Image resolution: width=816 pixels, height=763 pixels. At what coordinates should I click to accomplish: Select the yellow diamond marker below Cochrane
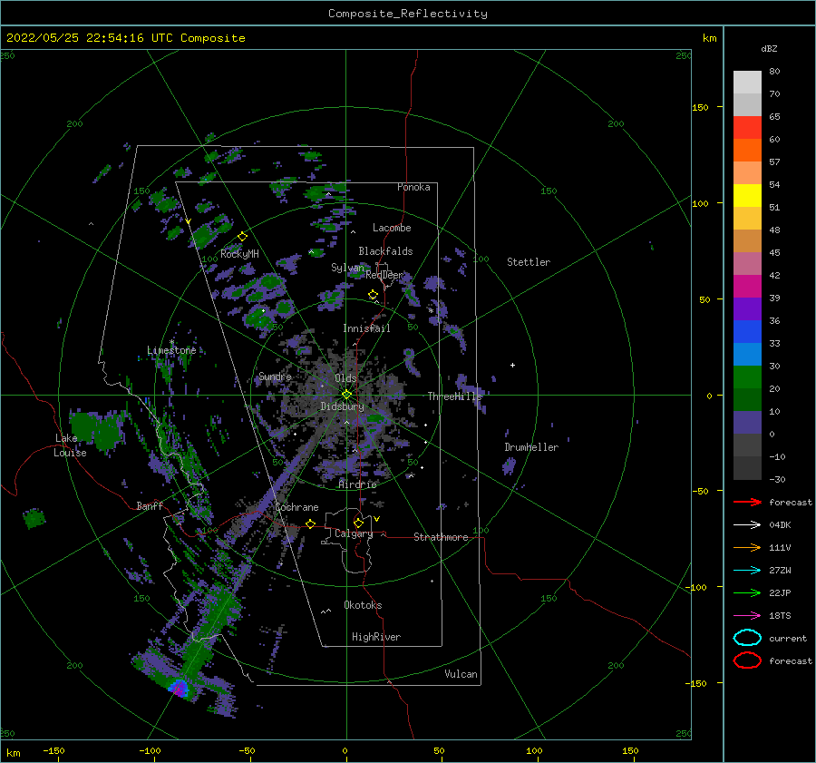tap(311, 524)
